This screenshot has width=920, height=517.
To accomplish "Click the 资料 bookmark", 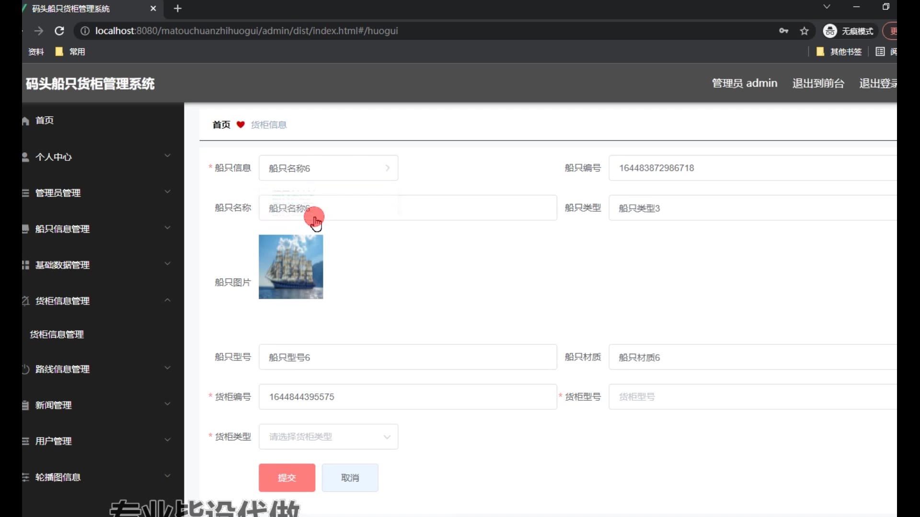I will [36, 52].
